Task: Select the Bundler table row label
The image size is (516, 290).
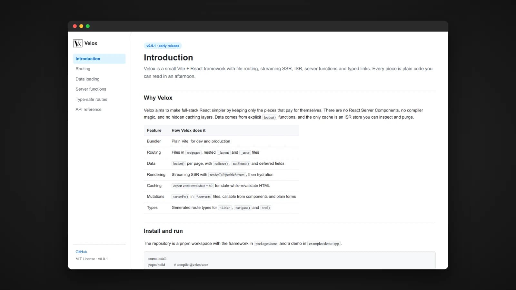Action: pos(154,141)
